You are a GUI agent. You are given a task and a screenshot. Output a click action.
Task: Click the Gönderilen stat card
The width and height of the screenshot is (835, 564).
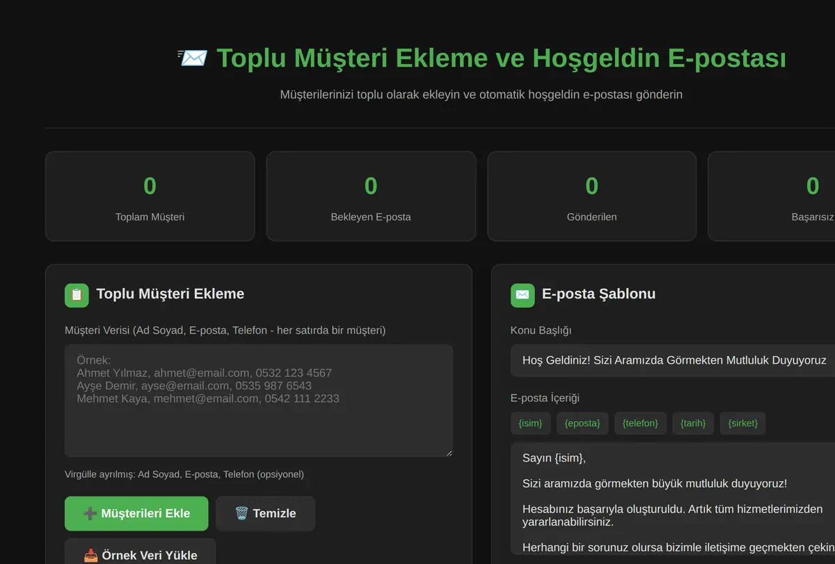click(591, 196)
